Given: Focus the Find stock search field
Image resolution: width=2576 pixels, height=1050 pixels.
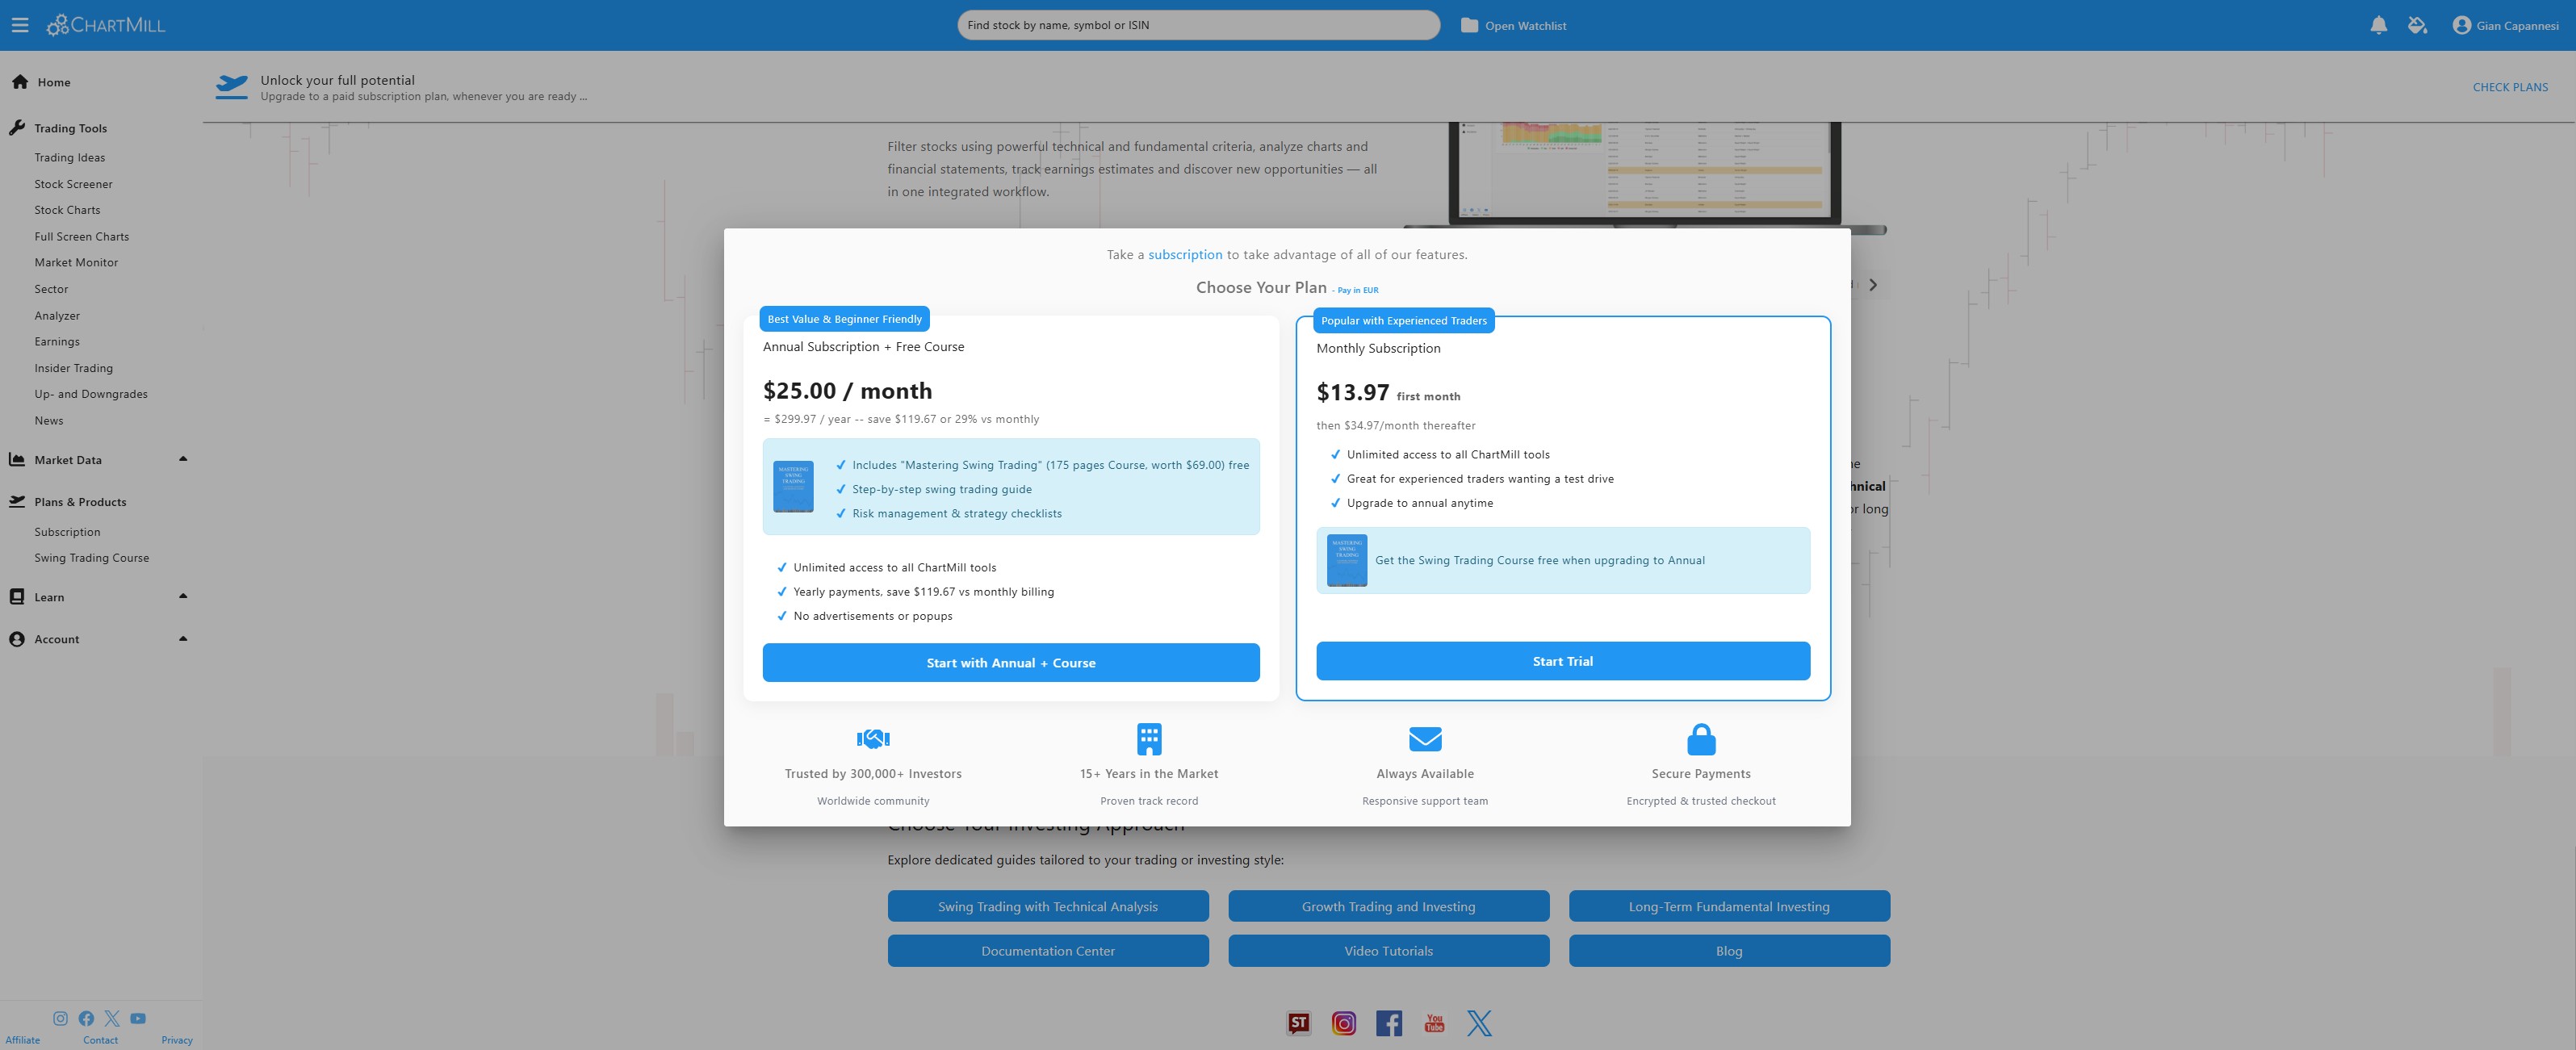Looking at the screenshot, I should tap(1198, 25).
